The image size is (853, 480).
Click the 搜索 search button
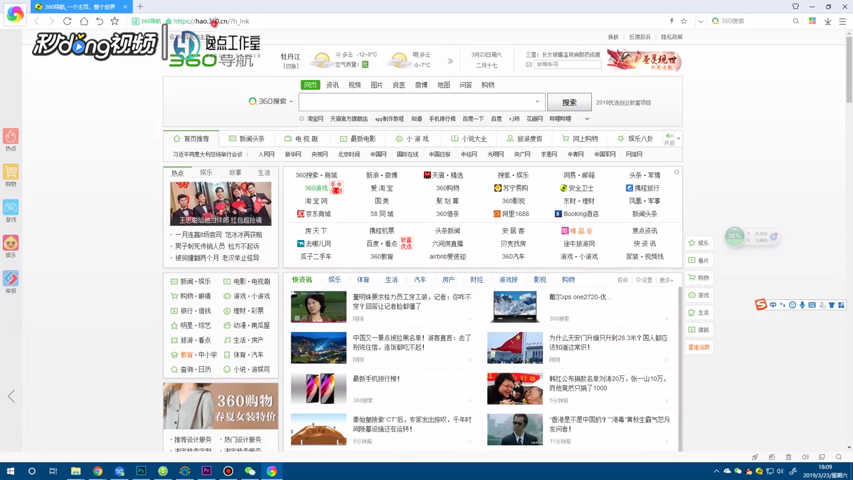click(569, 102)
